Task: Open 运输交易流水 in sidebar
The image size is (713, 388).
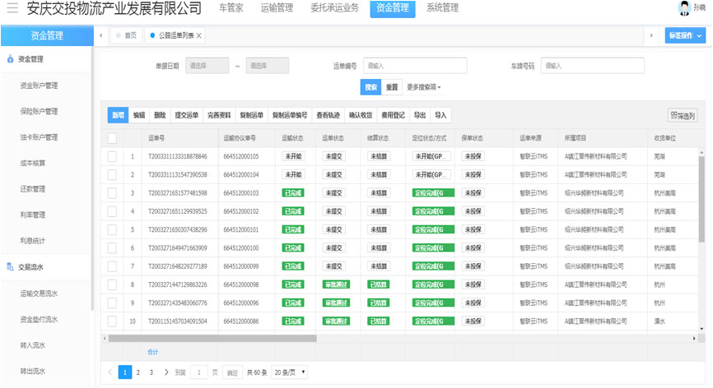Action: 39,293
